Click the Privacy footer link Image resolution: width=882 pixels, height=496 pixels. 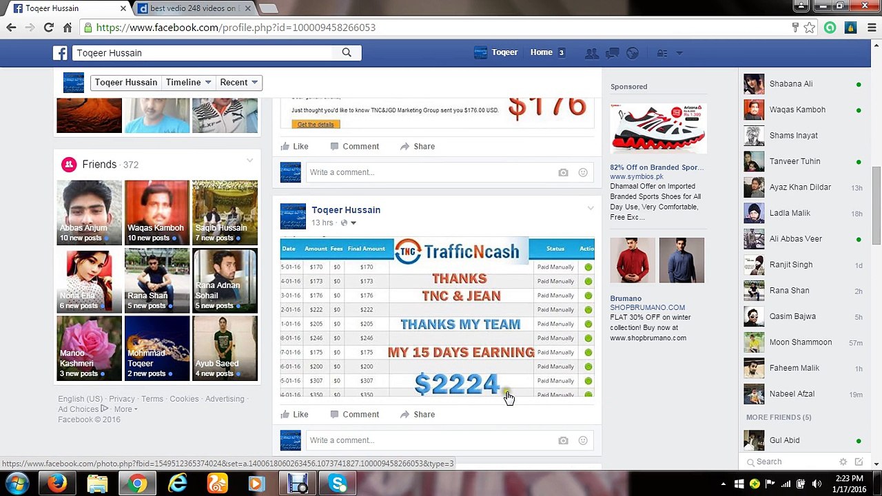122,399
